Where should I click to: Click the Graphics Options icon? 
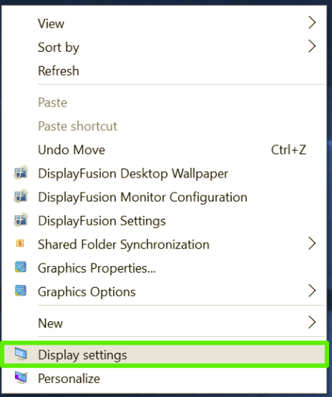pos(21,291)
